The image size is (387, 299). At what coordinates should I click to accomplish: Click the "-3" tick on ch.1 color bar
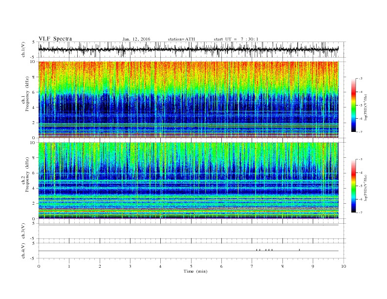(x=361, y=79)
